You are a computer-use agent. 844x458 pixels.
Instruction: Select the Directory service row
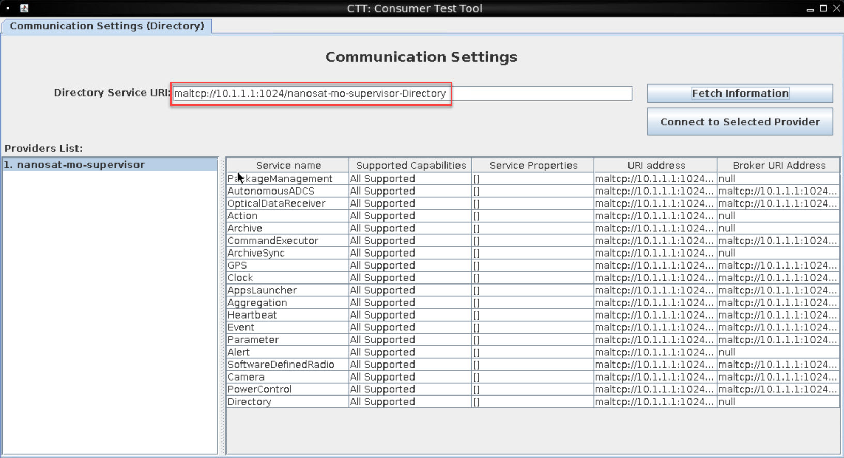pos(533,402)
